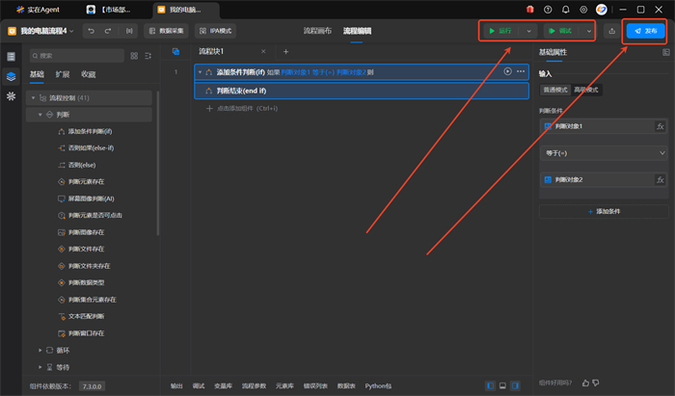The height and width of the screenshot is (396, 675).
Task: Open the 流程画布 view tab
Action: [316, 31]
